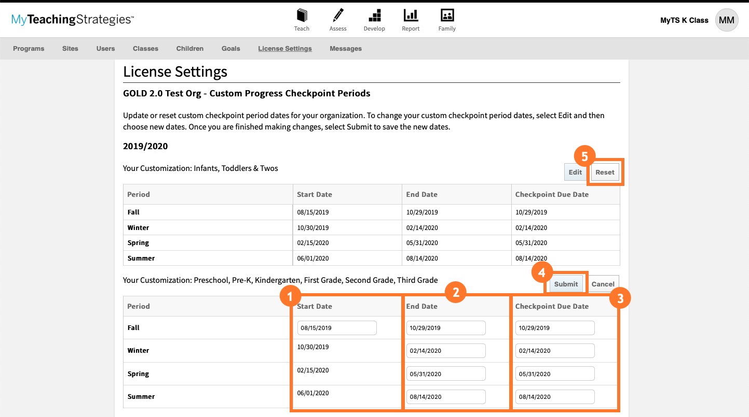Switch to the Users tab
Image resolution: width=749 pixels, height=417 pixels.
point(105,48)
